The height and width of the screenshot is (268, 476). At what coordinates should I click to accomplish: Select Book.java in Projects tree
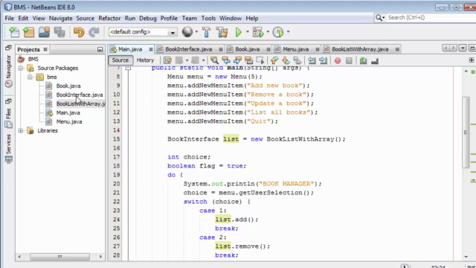coord(68,86)
